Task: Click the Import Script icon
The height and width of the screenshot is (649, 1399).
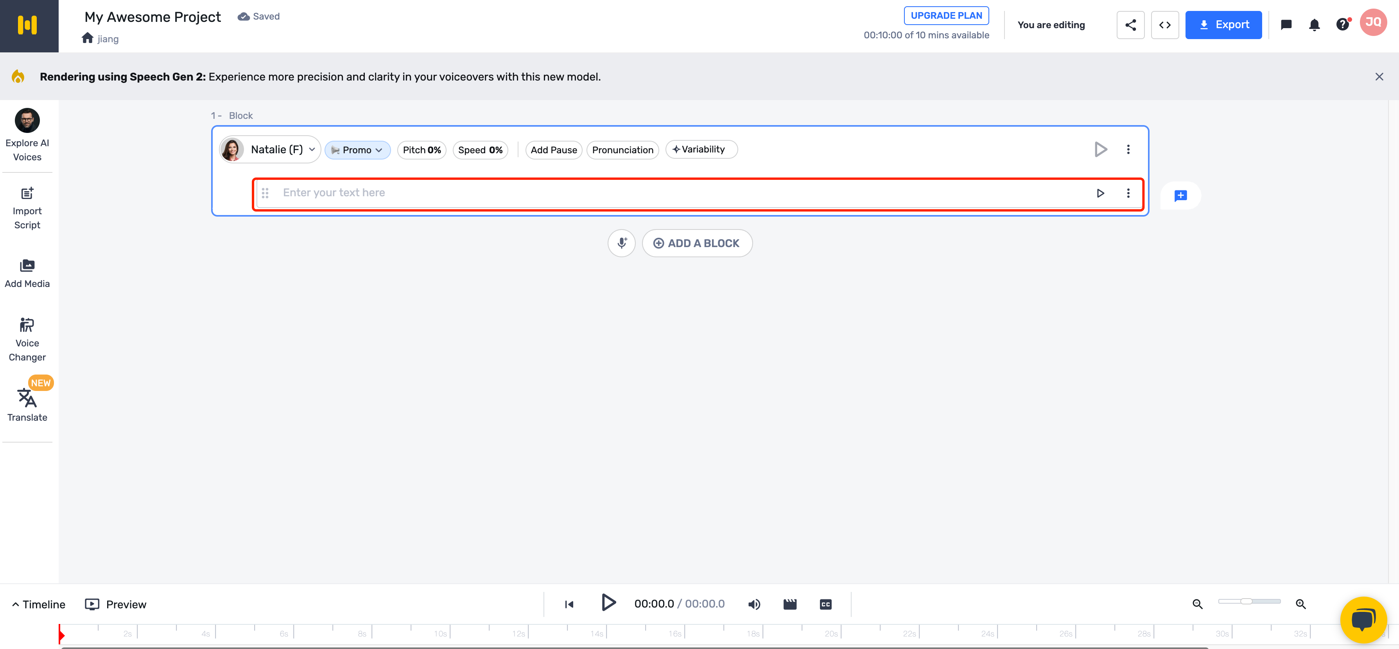Action: [x=27, y=194]
